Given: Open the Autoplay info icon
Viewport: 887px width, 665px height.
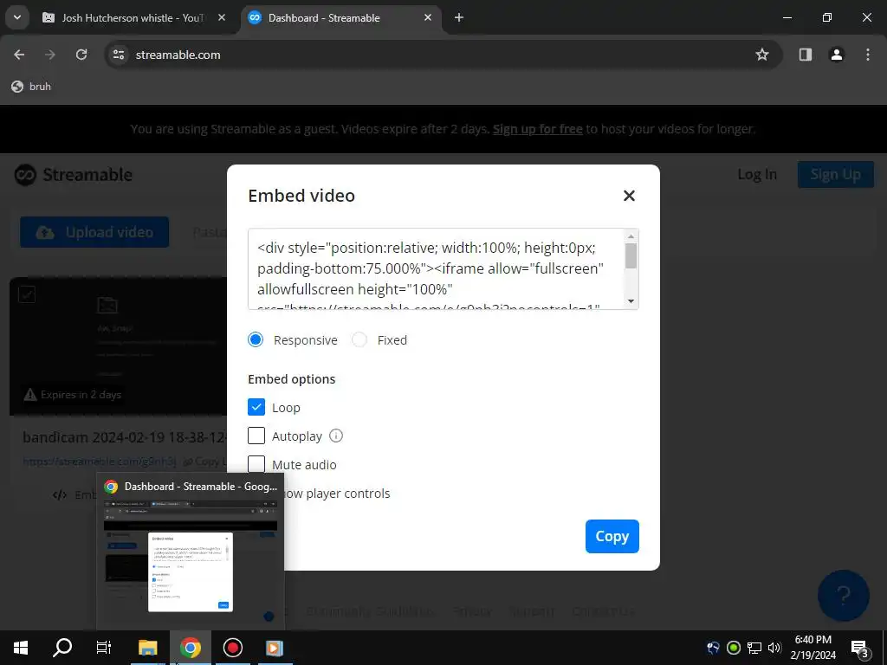Looking at the screenshot, I should click(x=336, y=436).
